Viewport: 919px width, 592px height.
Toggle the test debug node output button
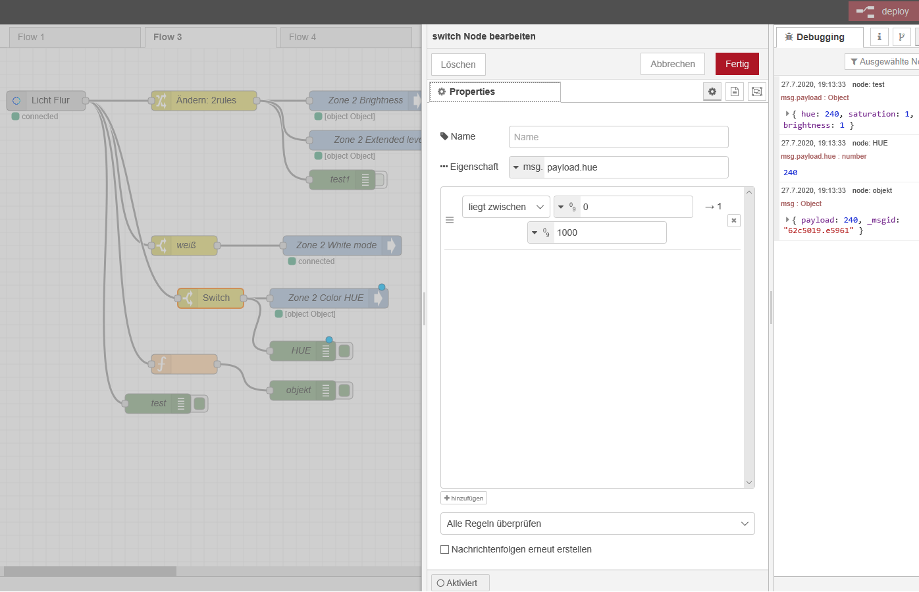click(199, 404)
